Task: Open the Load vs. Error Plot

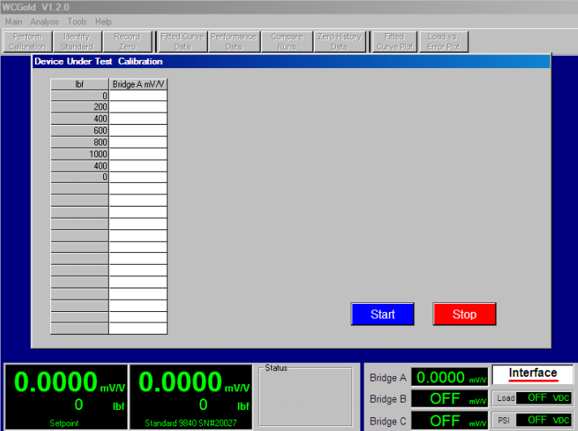Action: pyautogui.click(x=443, y=41)
